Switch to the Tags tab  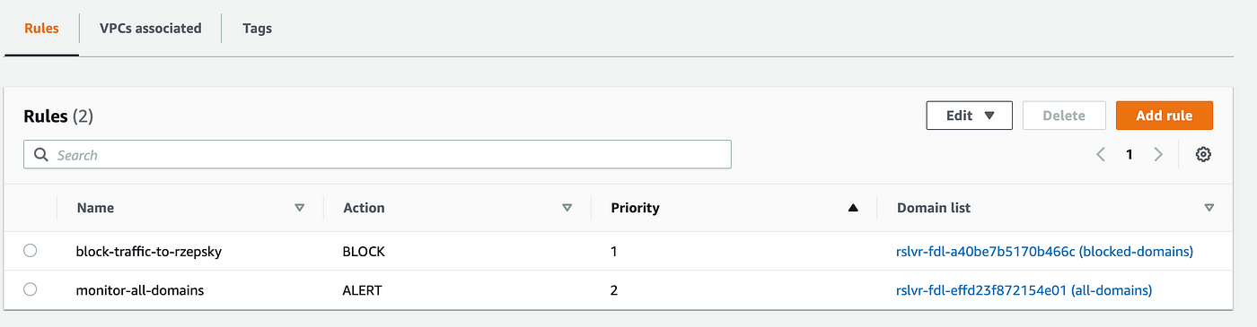(257, 28)
